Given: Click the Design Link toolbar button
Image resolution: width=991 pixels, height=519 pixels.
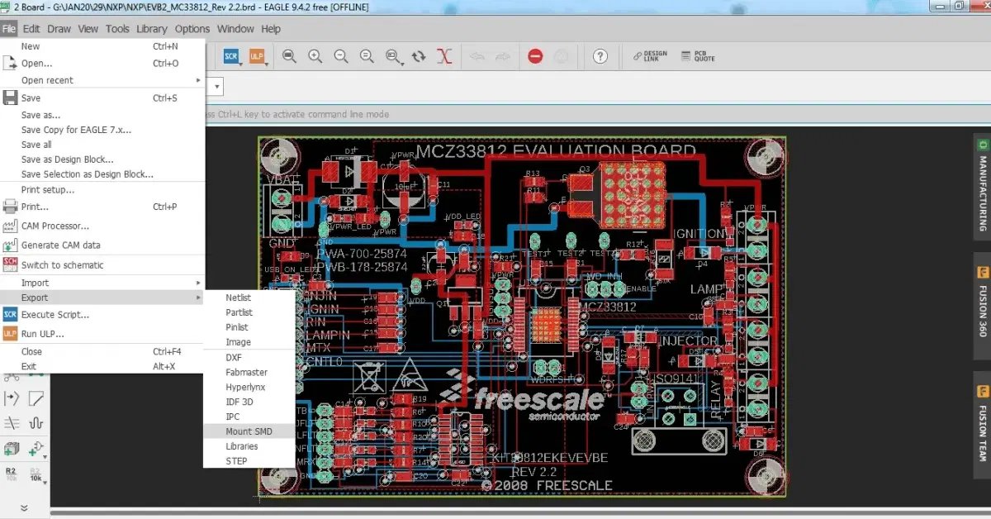Looking at the screenshot, I should pyautogui.click(x=650, y=56).
